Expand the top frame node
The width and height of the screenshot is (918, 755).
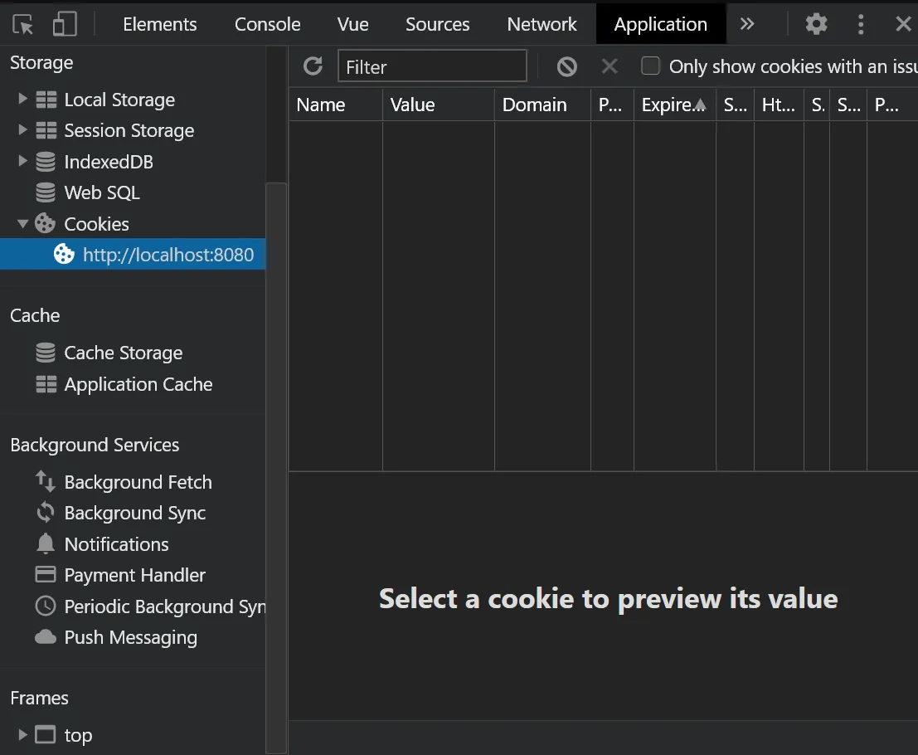[x=23, y=735]
